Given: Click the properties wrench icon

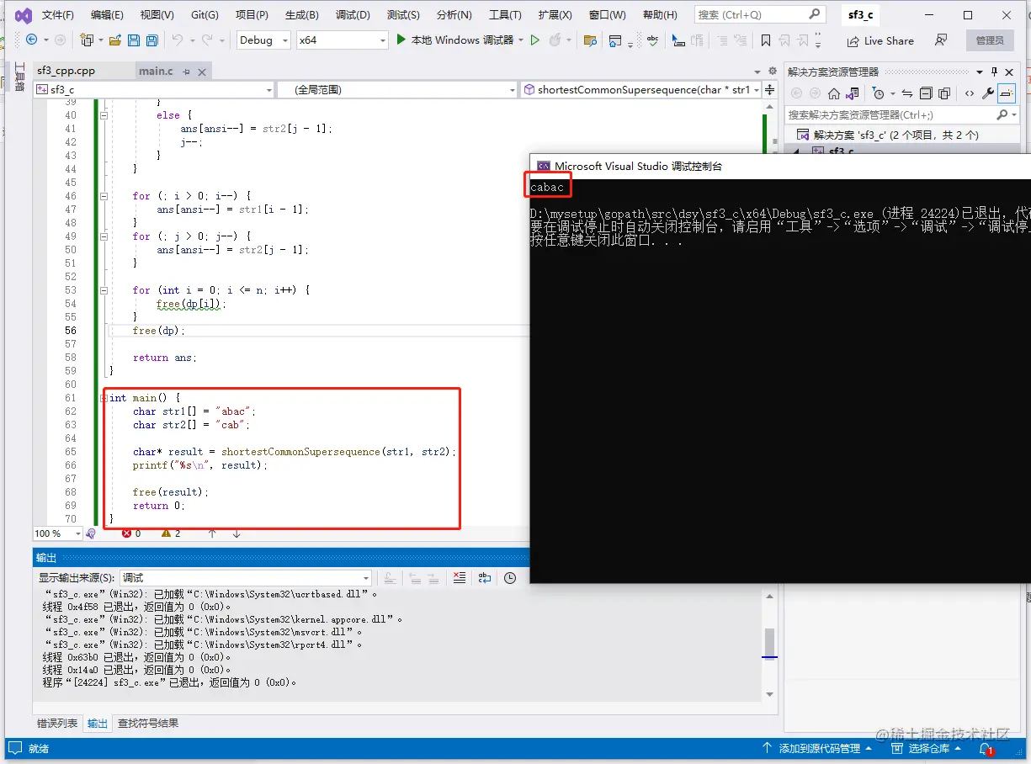Looking at the screenshot, I should click(x=989, y=93).
